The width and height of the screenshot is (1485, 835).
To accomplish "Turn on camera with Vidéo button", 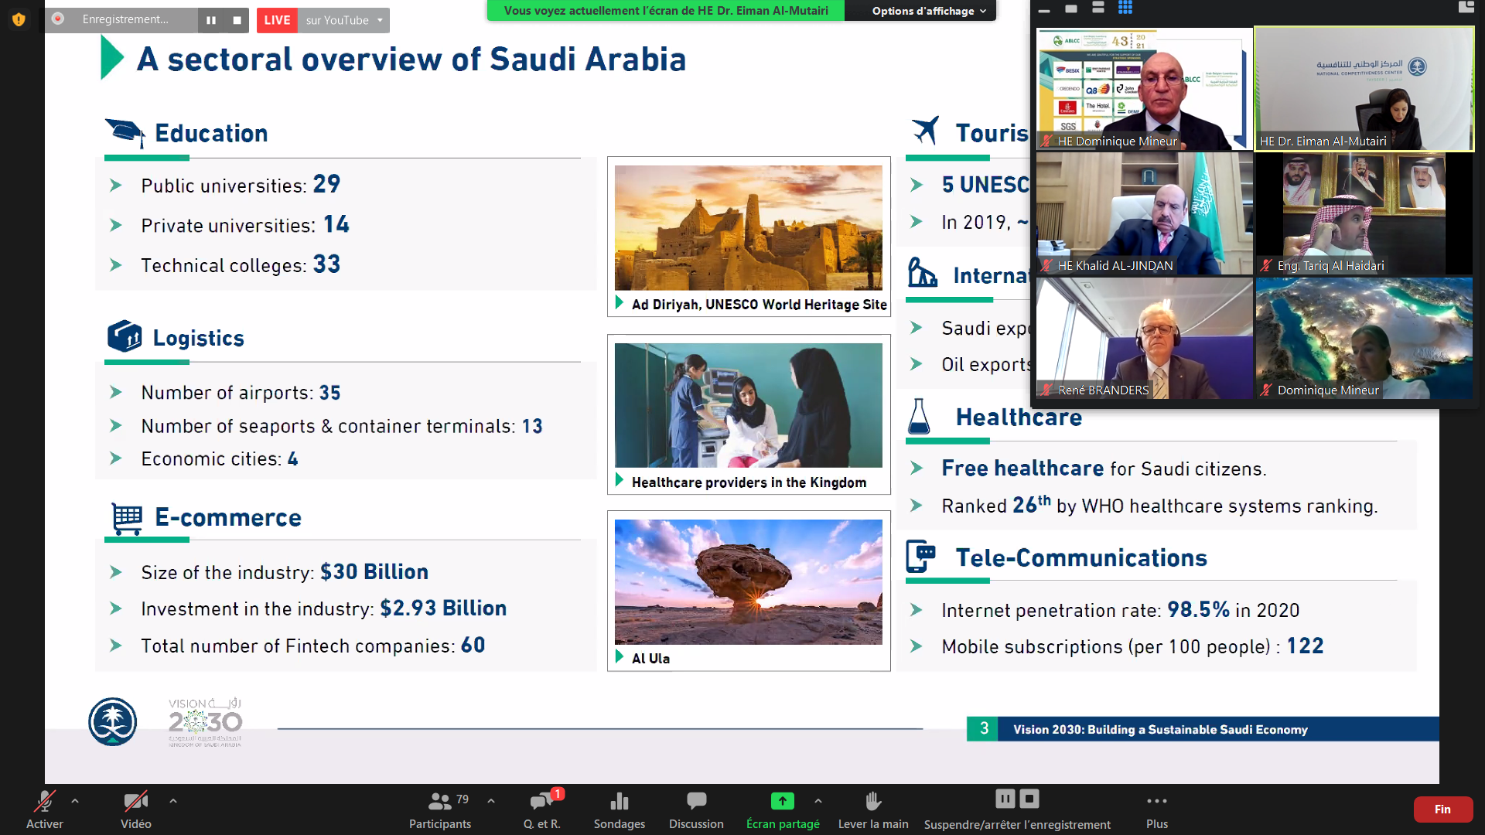I will coord(135,809).
